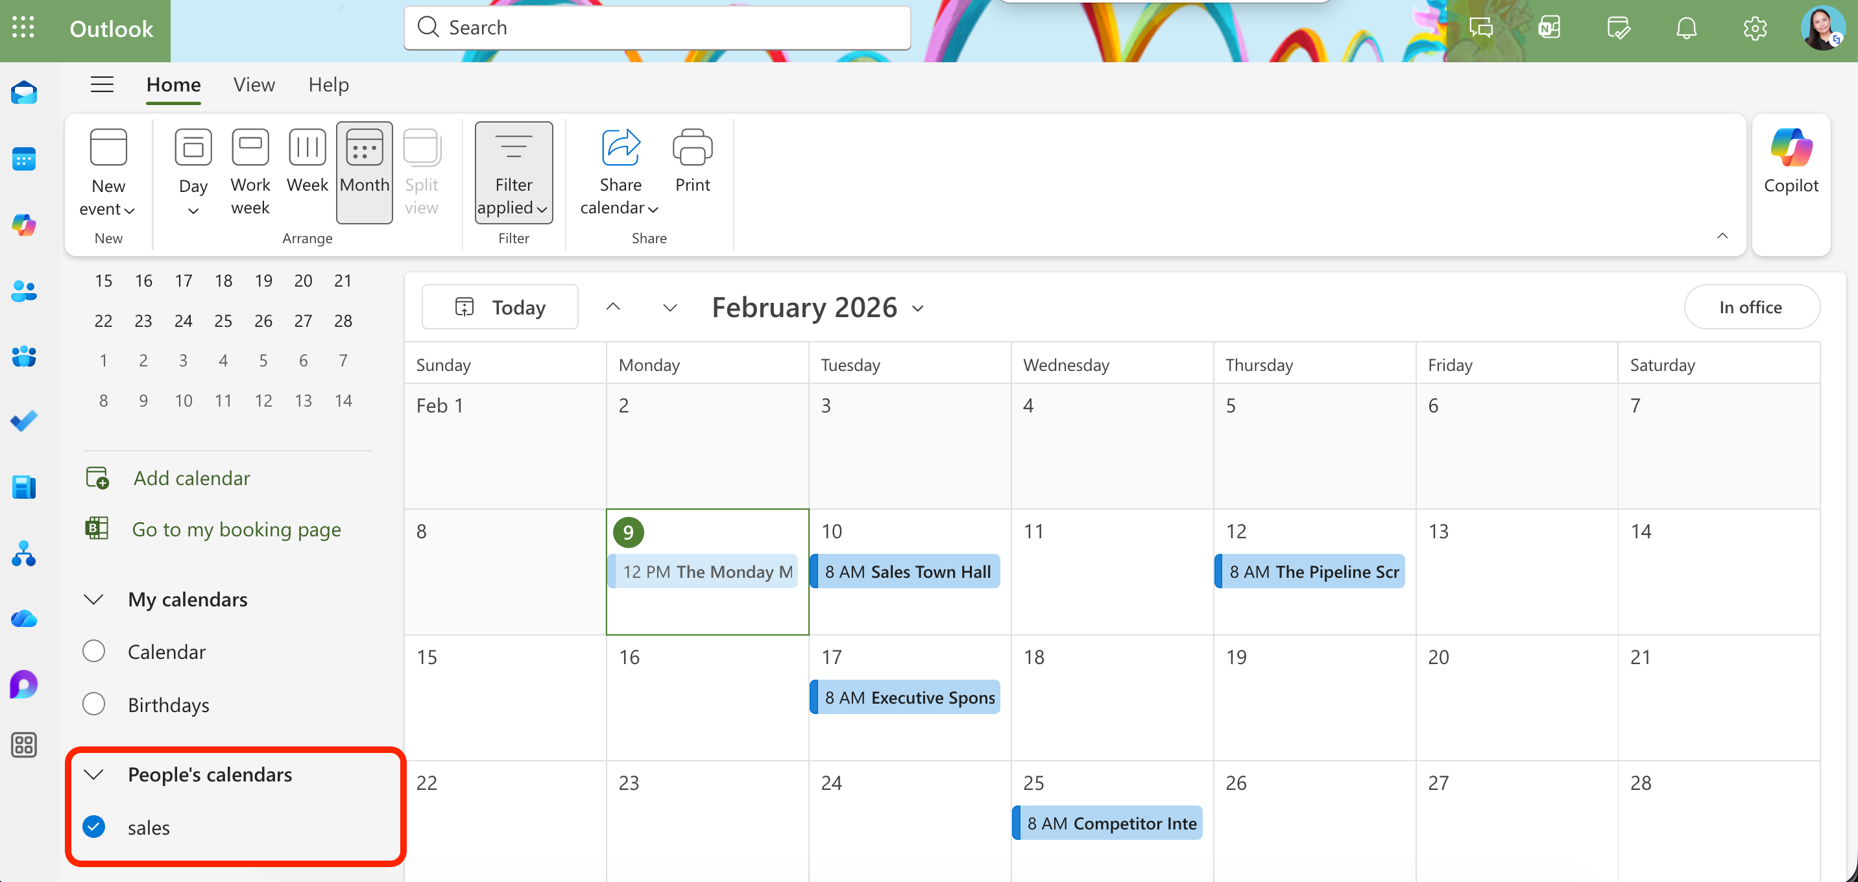Open the More apps grid icon
The image size is (1858, 882).
coord(24,745)
